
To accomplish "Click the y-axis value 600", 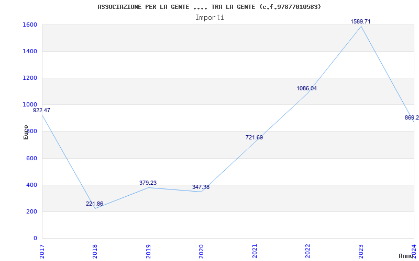I will (30, 159).
